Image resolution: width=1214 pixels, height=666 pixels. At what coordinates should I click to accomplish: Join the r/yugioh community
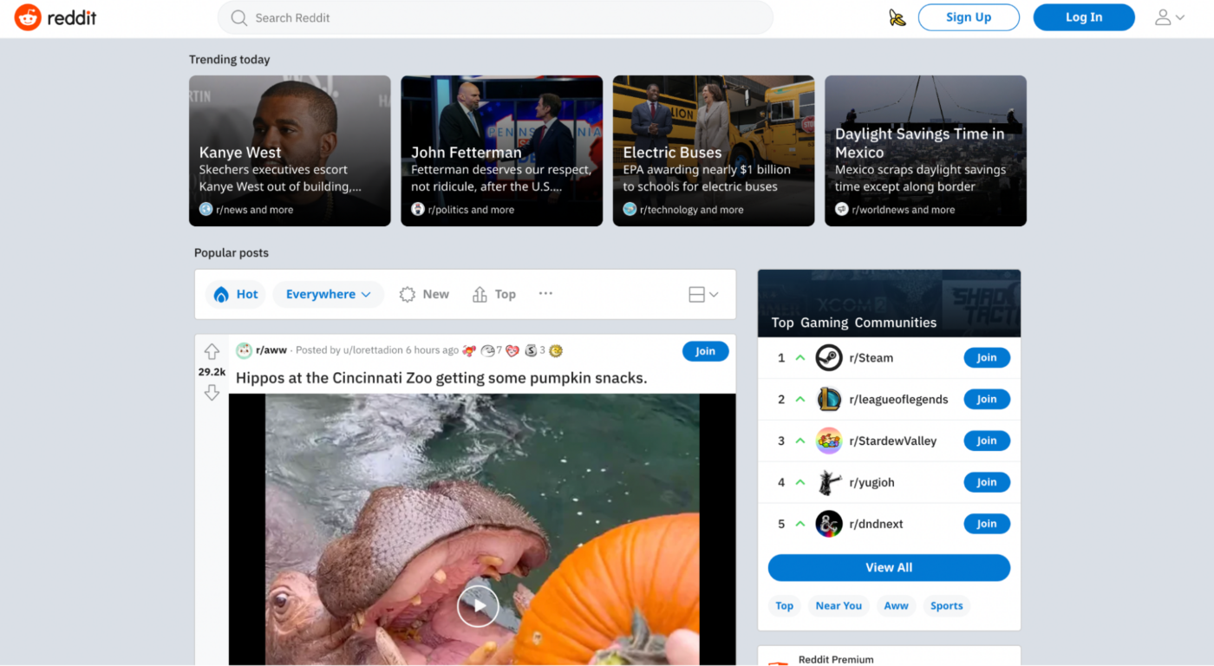click(x=986, y=482)
